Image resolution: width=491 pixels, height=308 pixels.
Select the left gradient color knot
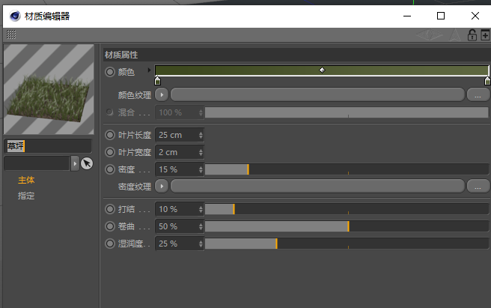(x=157, y=81)
